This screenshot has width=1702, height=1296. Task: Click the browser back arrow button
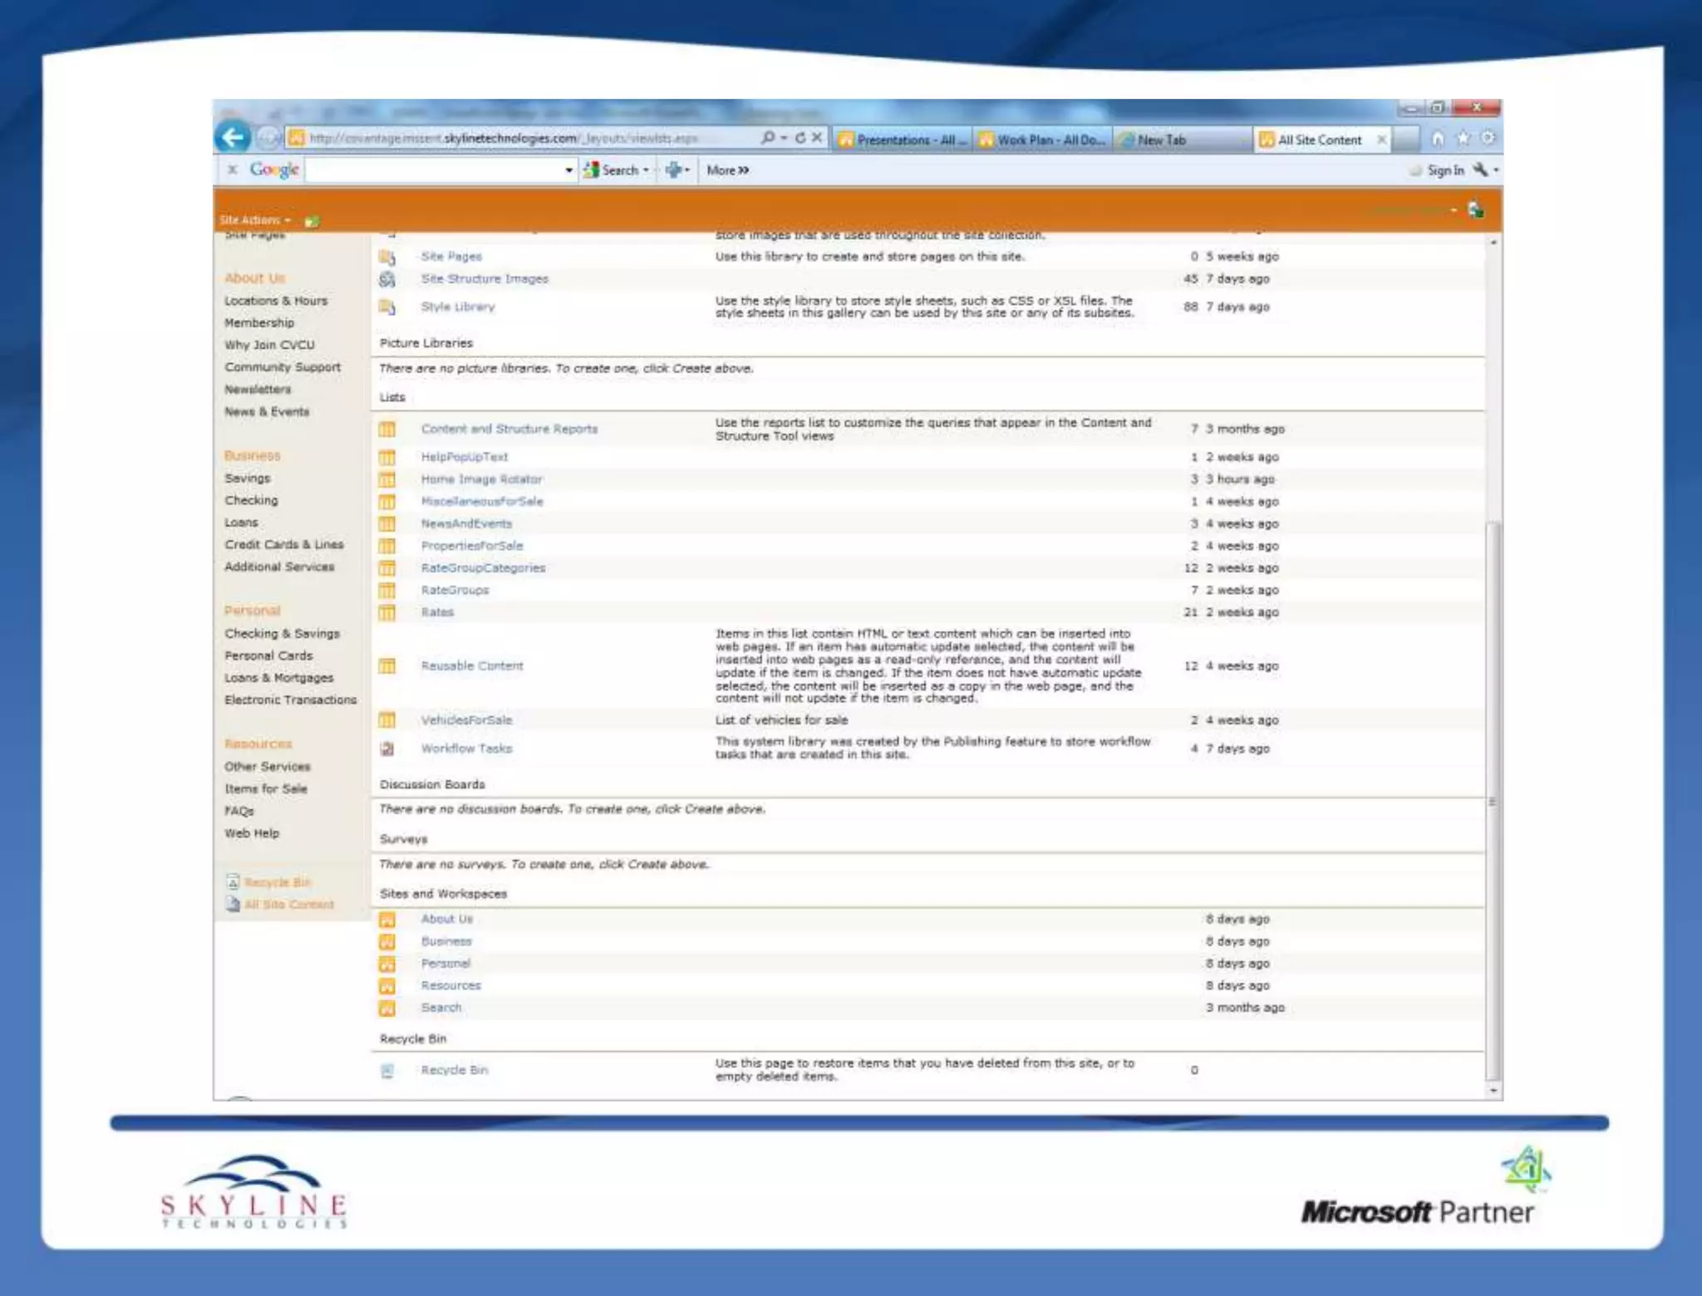pyautogui.click(x=234, y=137)
